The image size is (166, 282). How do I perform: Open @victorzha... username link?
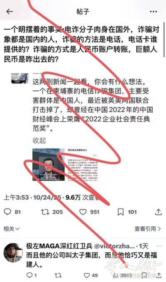pos(114,246)
